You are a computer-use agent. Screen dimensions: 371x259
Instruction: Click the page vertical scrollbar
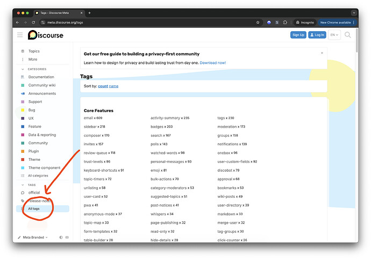coord(357,41)
